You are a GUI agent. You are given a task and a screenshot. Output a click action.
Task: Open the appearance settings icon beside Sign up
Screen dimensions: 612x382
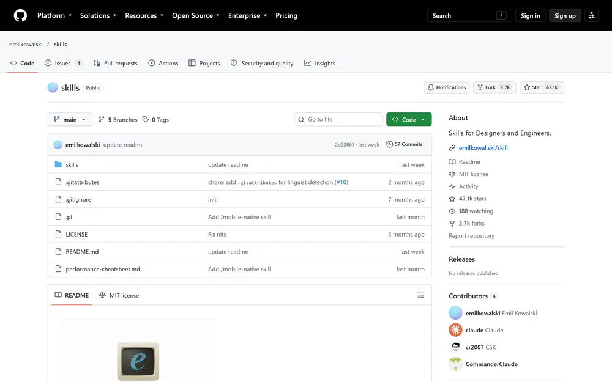tap(591, 16)
